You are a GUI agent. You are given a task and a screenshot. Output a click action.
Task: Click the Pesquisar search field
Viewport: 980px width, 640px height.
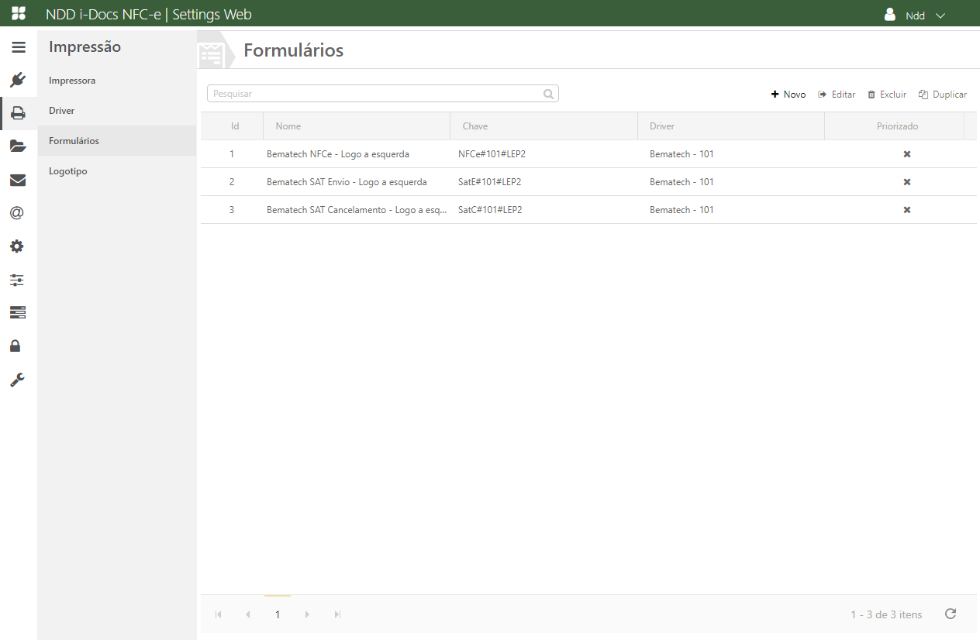[x=376, y=94]
